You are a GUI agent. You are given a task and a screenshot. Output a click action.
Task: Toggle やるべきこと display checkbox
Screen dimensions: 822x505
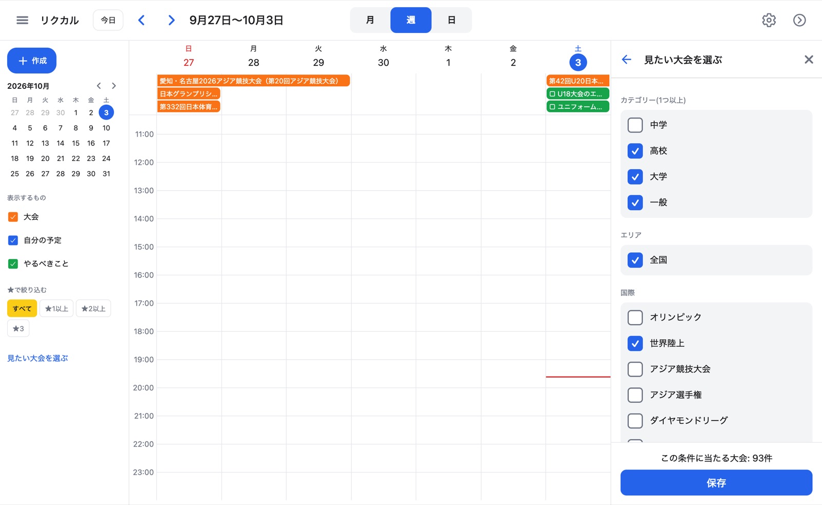[x=13, y=264]
